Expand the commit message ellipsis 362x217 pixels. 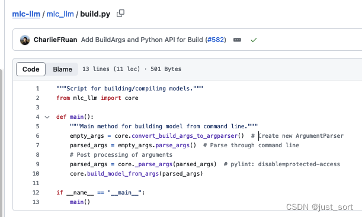pyautogui.click(x=237, y=40)
